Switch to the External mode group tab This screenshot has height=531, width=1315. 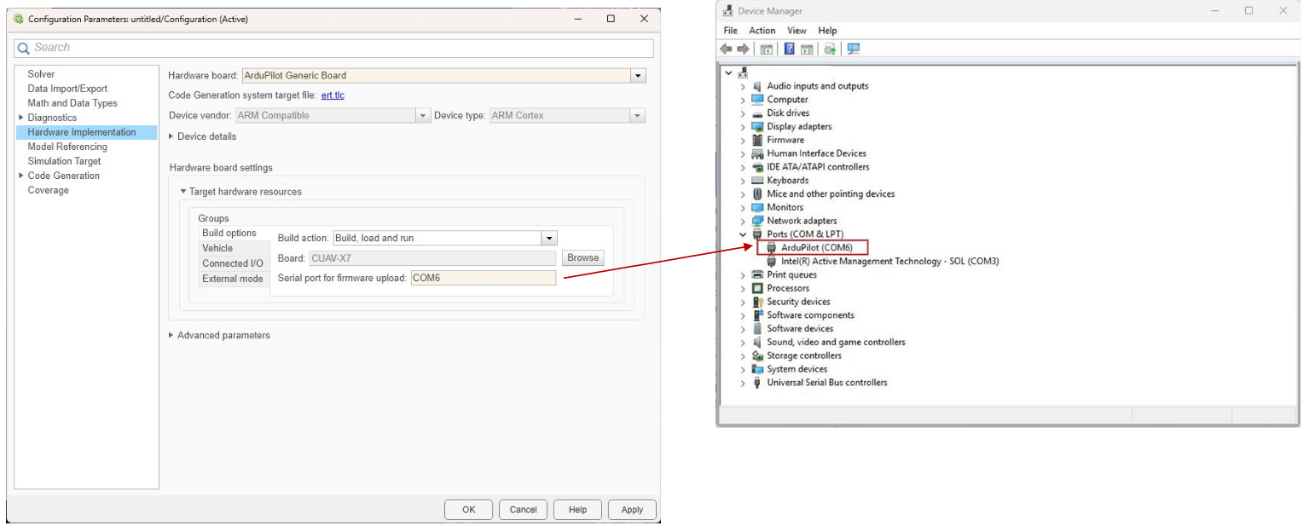233,279
